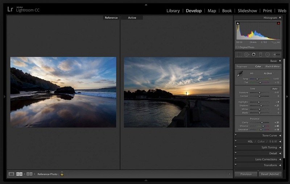Enable the Original Photo checkbox

(x=237, y=47)
